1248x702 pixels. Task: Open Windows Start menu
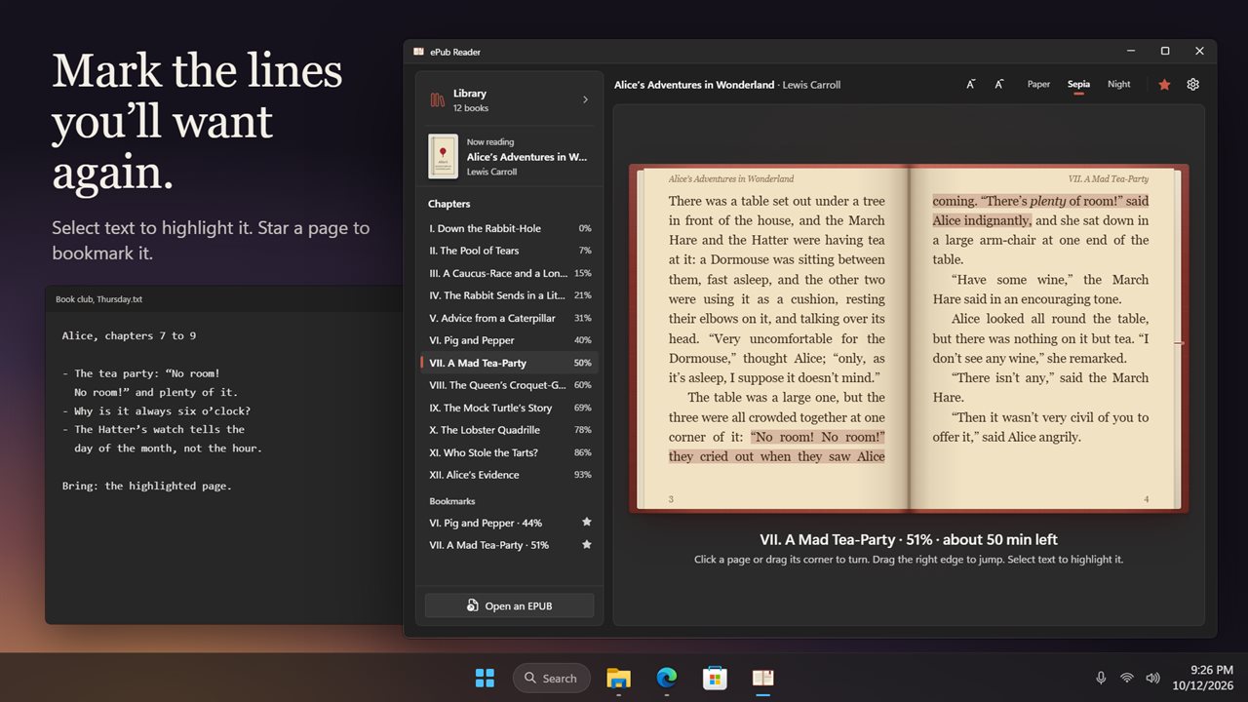point(485,678)
